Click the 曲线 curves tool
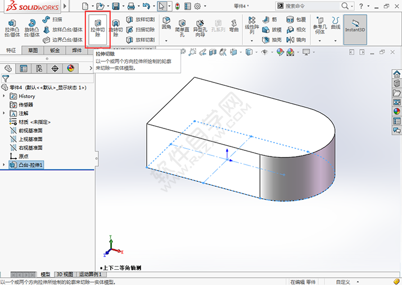The height and width of the screenshot is (285, 402). [x=335, y=23]
